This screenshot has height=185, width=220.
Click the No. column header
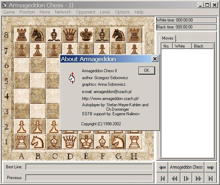click(167, 46)
